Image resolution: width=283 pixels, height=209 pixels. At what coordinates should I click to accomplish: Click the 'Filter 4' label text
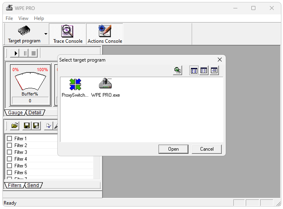20,159
